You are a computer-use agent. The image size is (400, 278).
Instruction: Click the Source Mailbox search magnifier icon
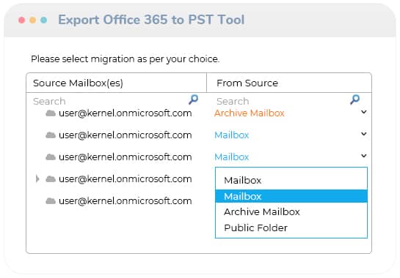pos(193,99)
